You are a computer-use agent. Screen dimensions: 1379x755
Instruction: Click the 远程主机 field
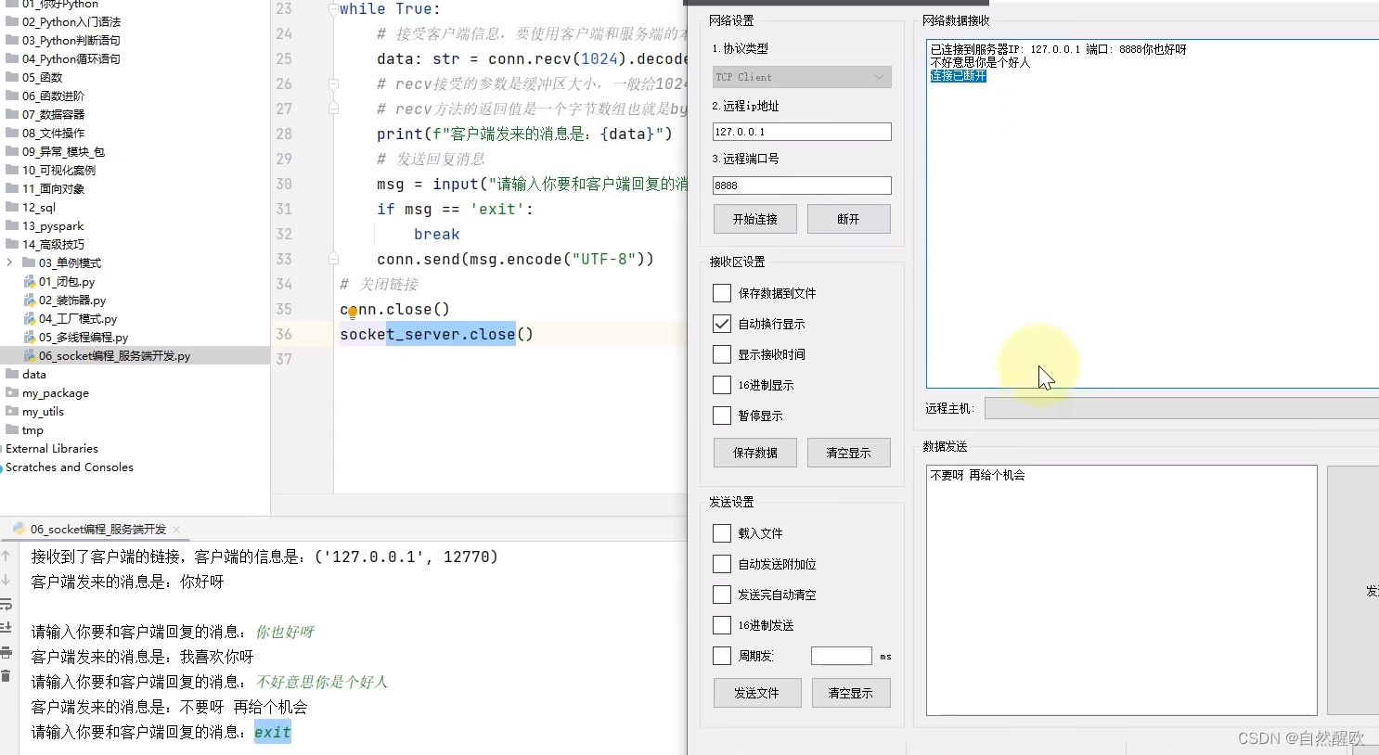1181,408
